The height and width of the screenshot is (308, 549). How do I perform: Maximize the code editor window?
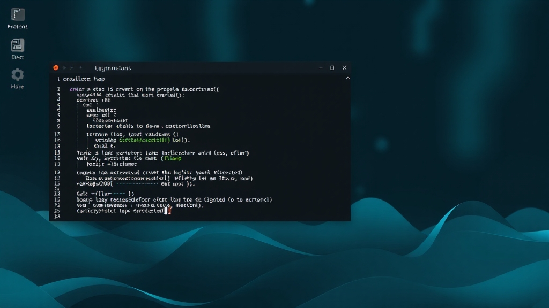click(332, 68)
